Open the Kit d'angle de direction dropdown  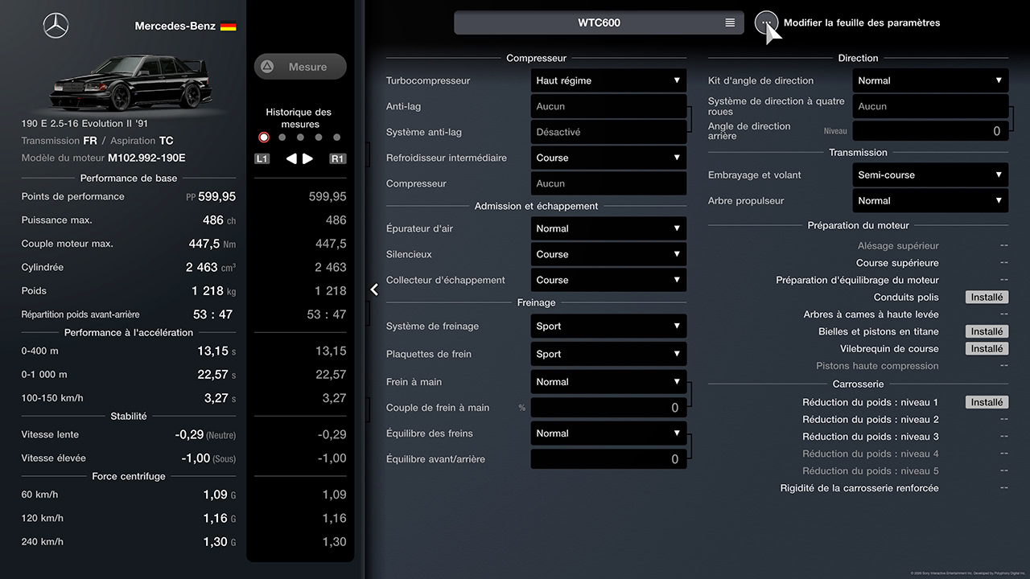tap(930, 80)
